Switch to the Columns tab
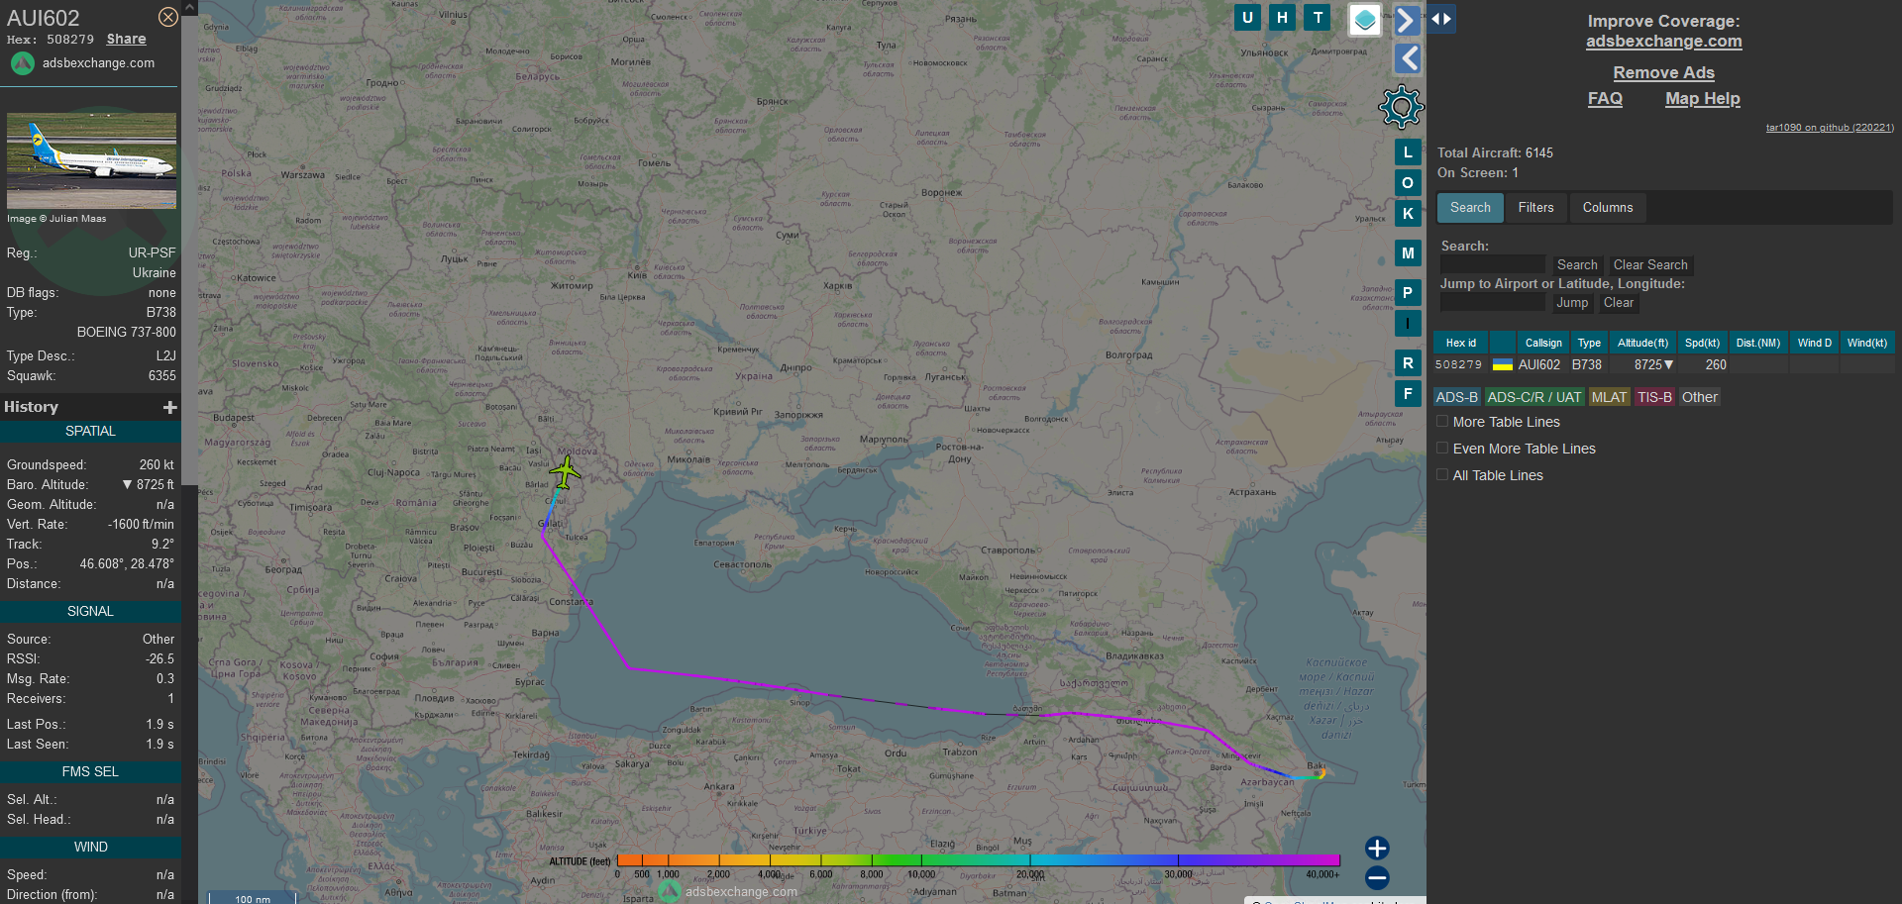The width and height of the screenshot is (1902, 904). click(x=1608, y=208)
